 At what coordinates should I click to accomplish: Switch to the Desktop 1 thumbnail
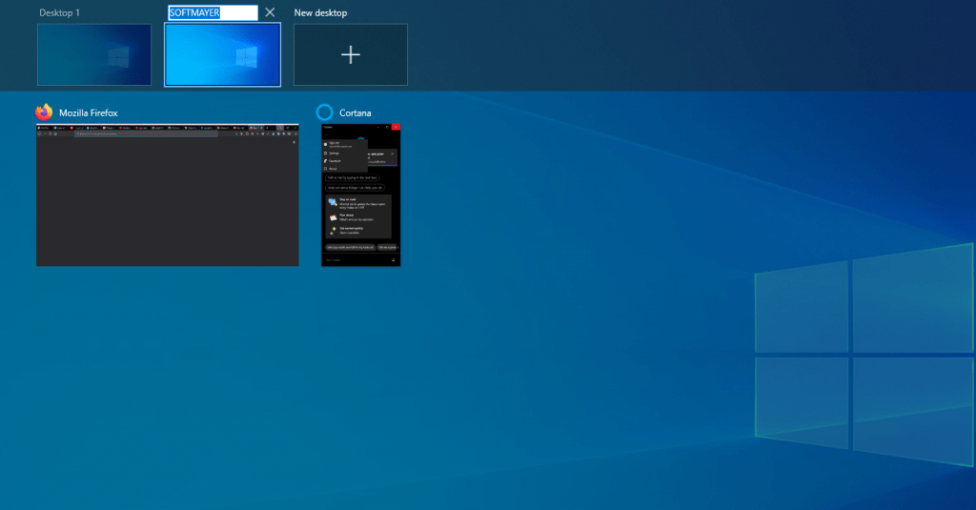coord(94,54)
